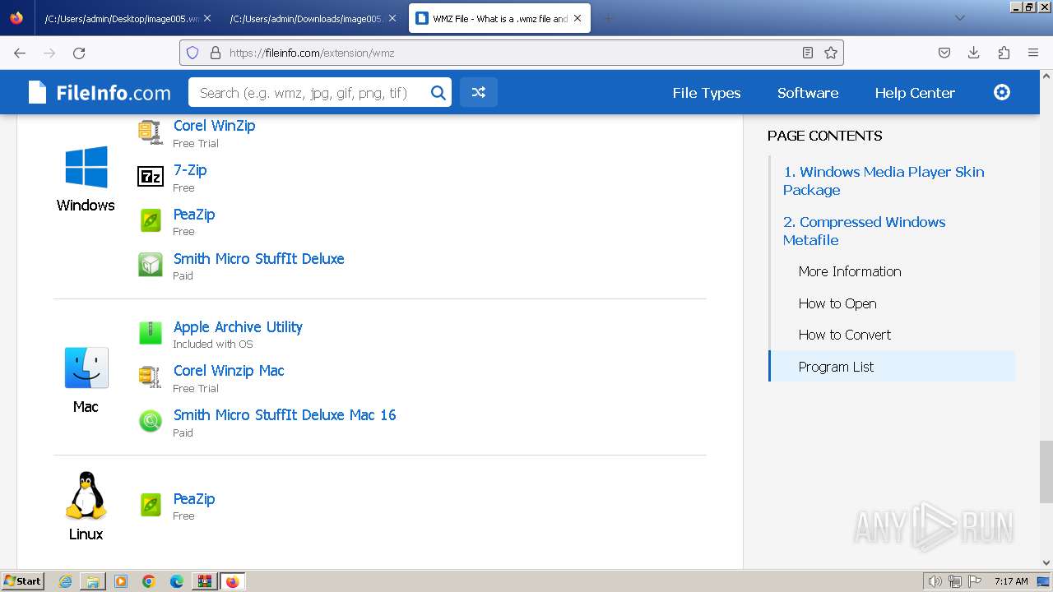Open the 7-Zip link
The height and width of the screenshot is (592, 1053).
[190, 170]
